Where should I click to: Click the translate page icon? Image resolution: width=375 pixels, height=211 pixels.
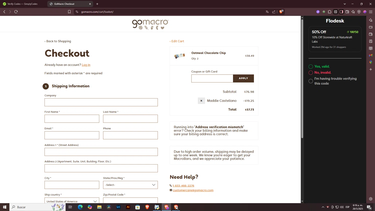(x=267, y=12)
